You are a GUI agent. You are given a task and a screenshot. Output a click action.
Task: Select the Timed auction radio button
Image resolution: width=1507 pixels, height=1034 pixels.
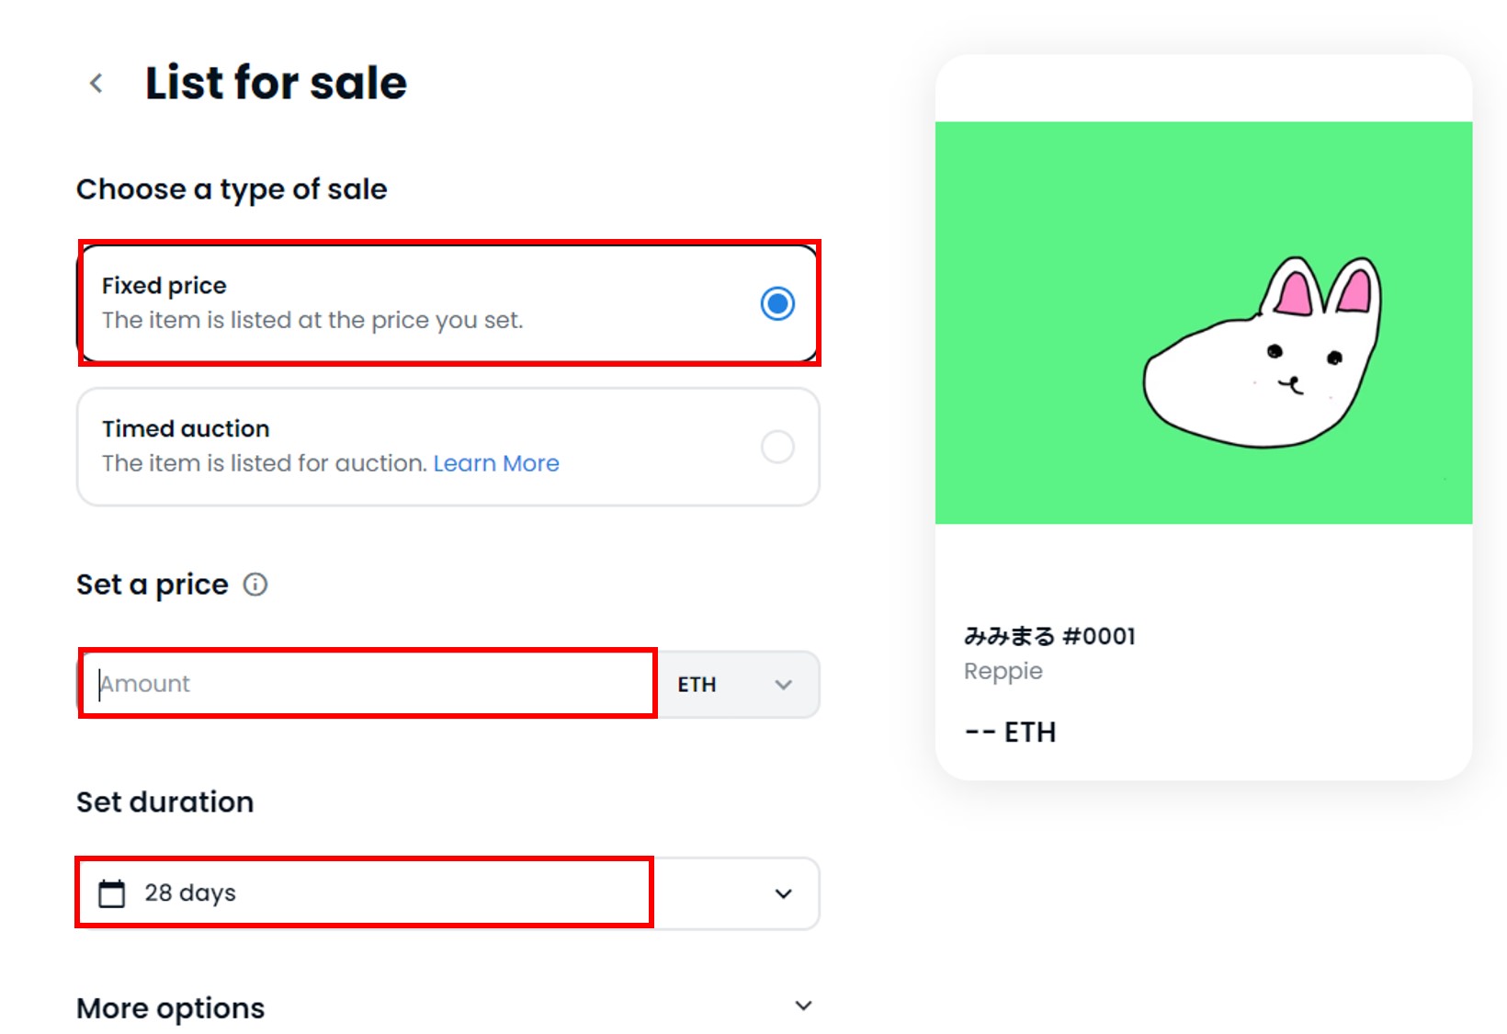[776, 447]
